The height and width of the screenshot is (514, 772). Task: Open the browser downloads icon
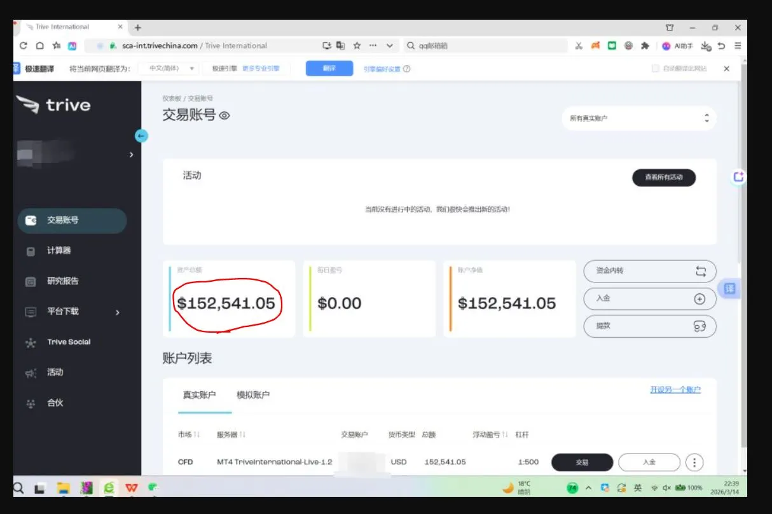[x=705, y=46]
